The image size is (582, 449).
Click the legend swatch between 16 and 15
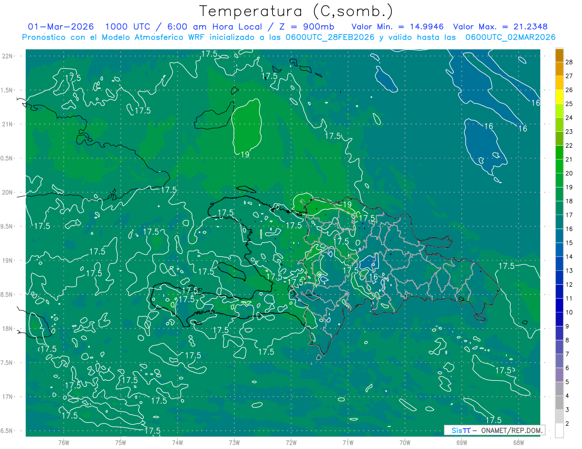559,235
